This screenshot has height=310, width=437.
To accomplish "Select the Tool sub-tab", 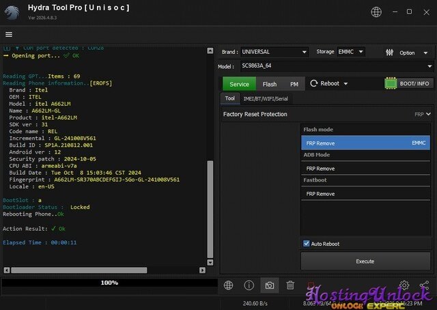I will point(230,98).
